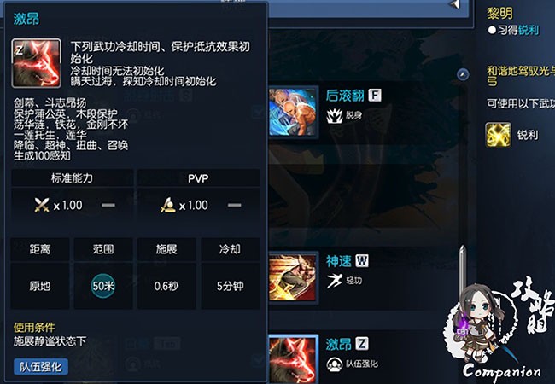The image size is (555, 384).
Task: Click the 激昂 skill icon in list
Action: (x=293, y=359)
